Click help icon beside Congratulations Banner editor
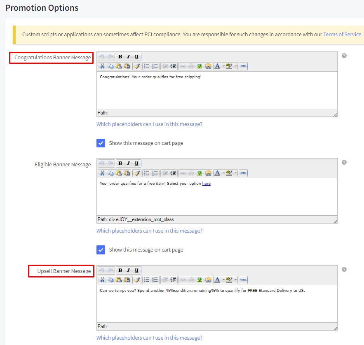This screenshot has width=364, height=345. 344,56
